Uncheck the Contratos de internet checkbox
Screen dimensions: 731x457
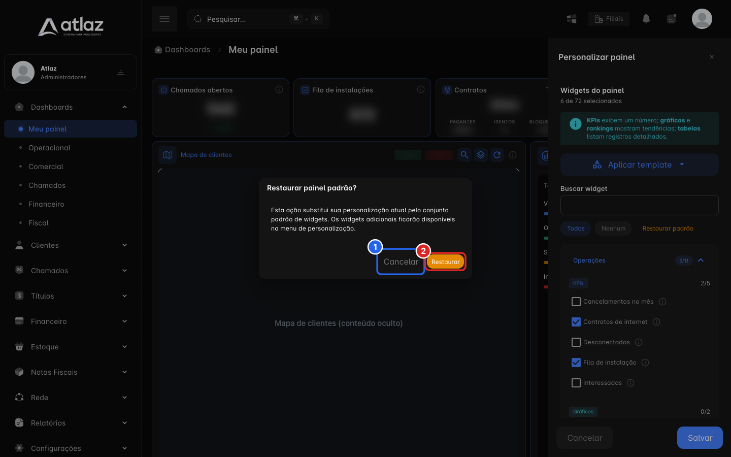pos(576,322)
